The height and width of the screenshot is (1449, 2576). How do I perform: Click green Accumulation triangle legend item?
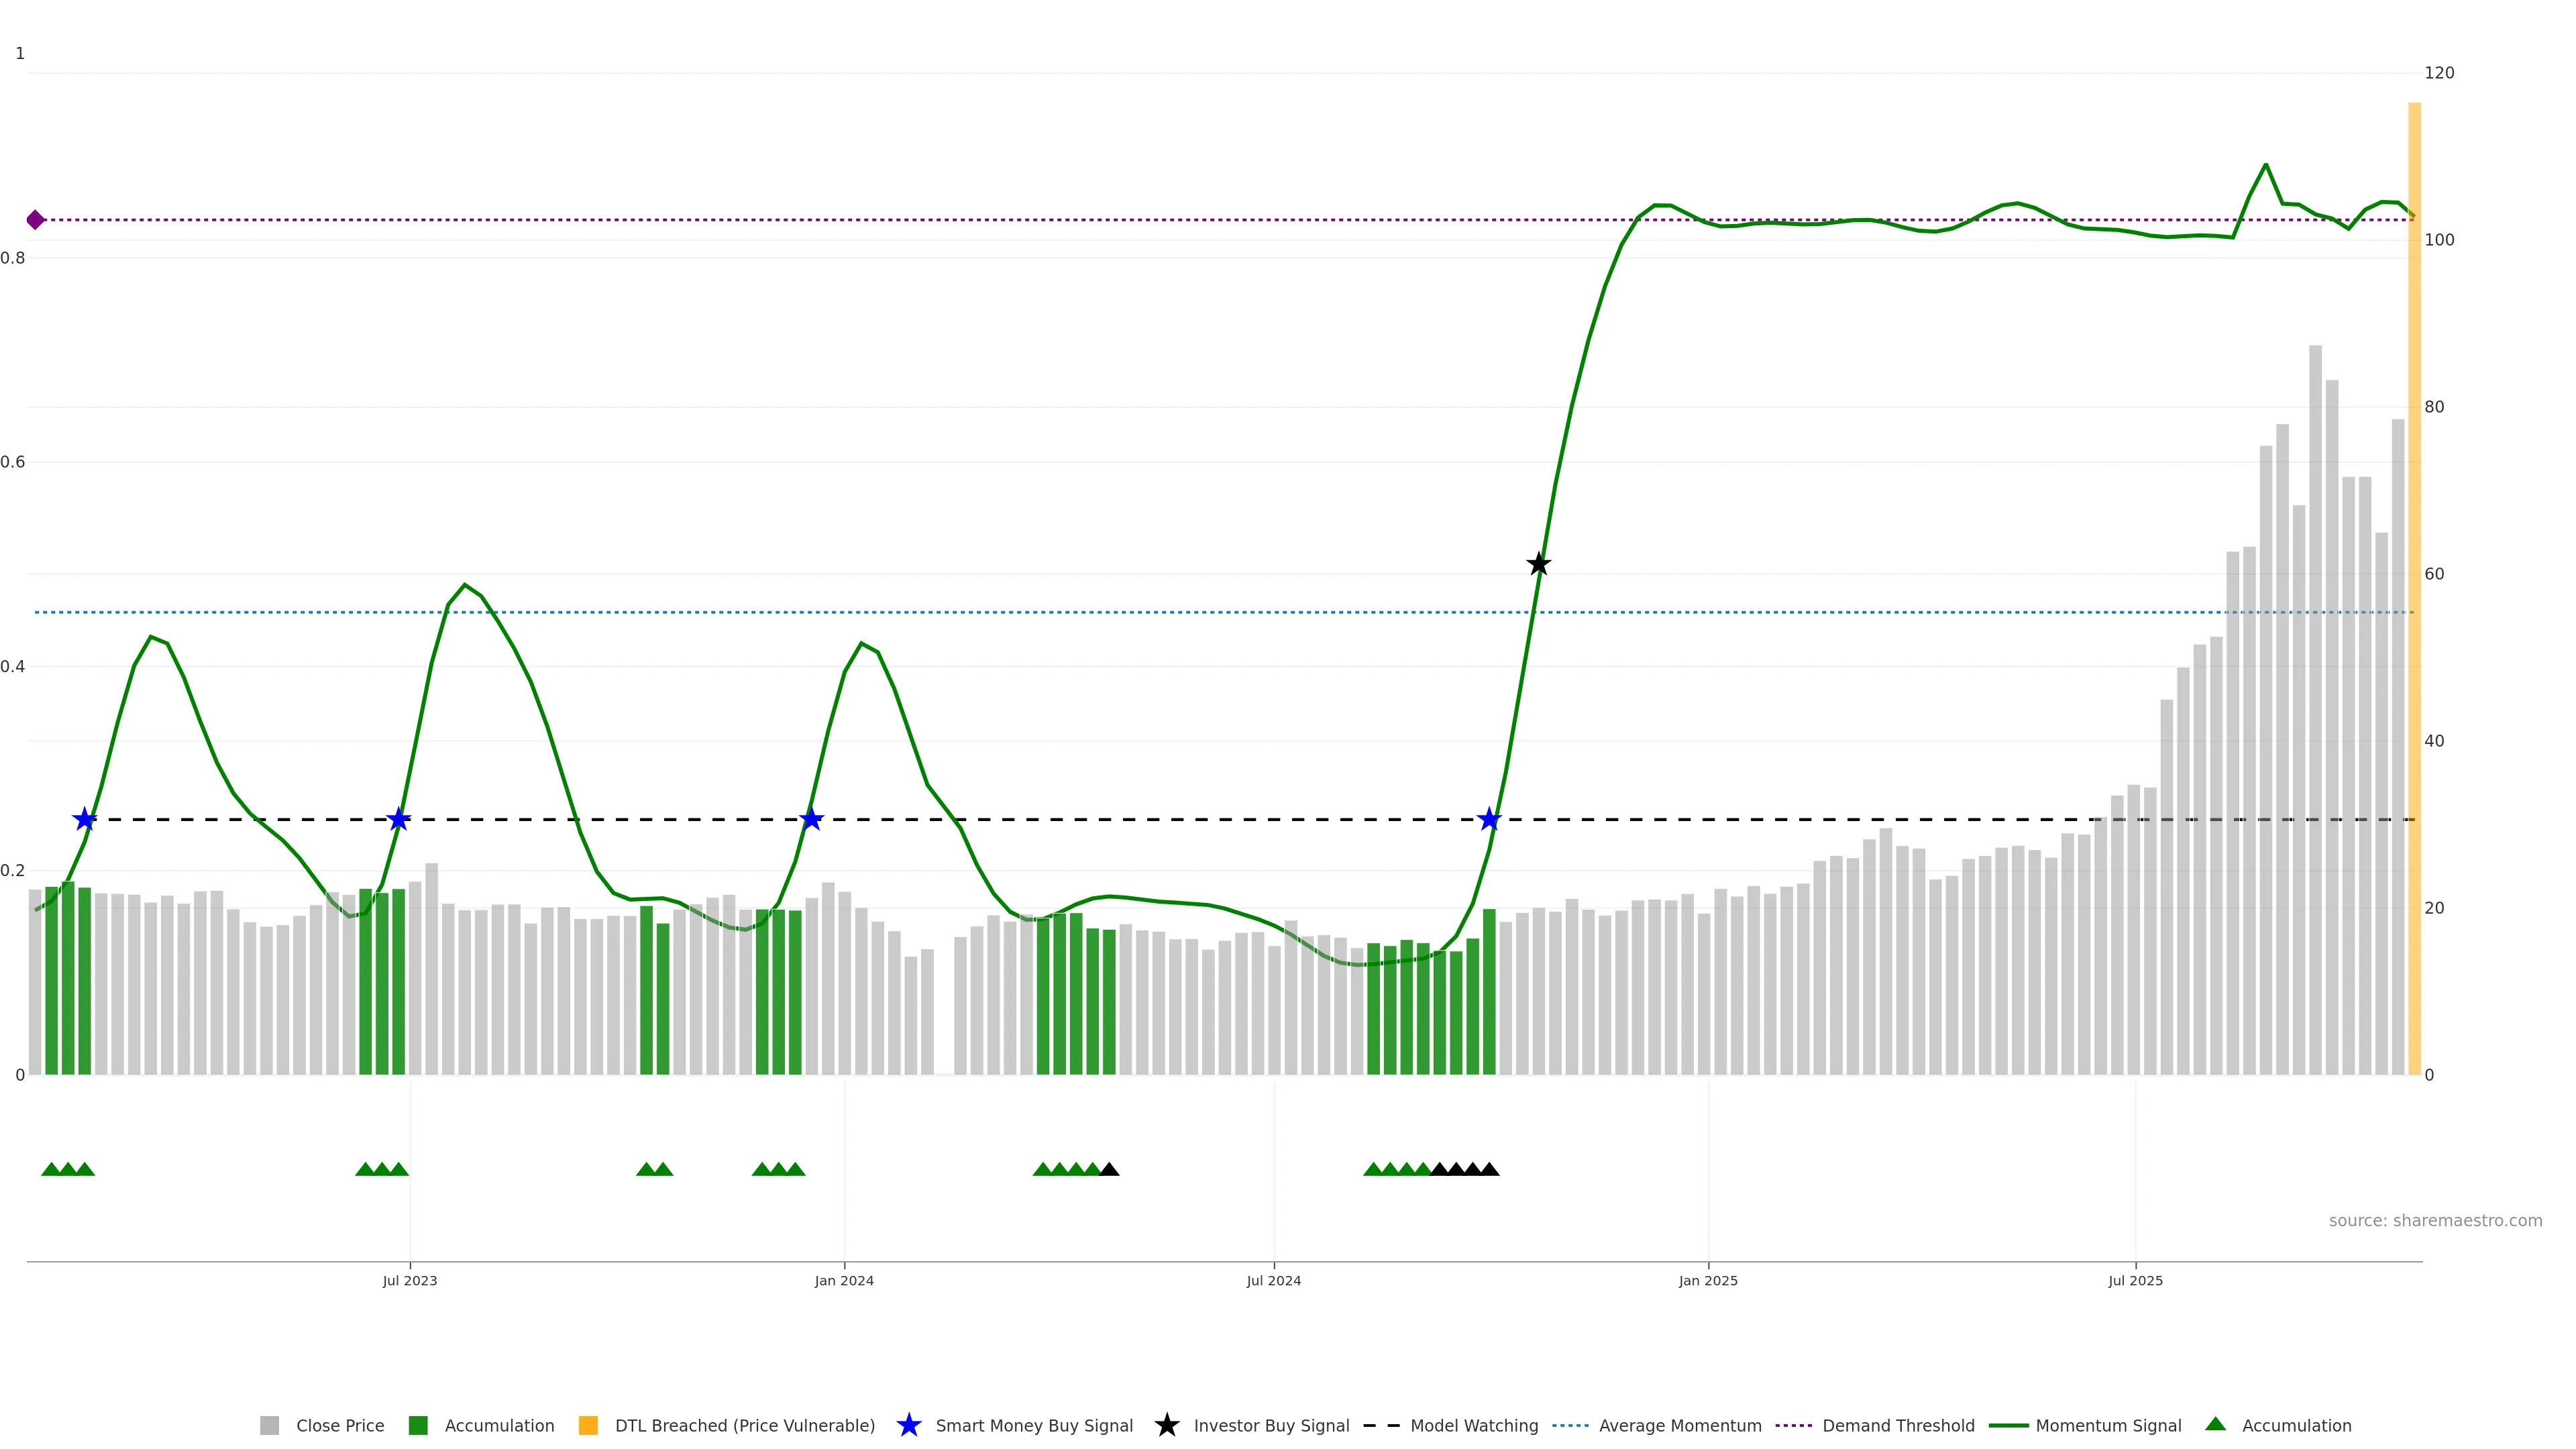[2215, 1424]
